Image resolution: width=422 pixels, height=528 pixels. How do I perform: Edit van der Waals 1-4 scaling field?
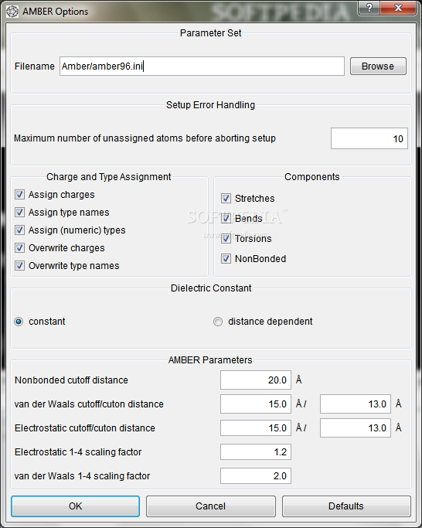[256, 475]
